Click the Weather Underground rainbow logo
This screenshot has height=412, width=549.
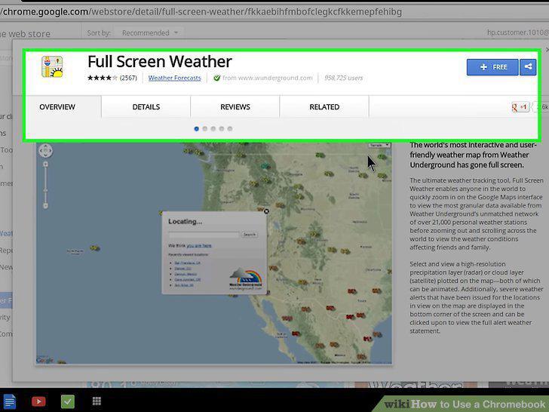pyautogui.click(x=246, y=279)
